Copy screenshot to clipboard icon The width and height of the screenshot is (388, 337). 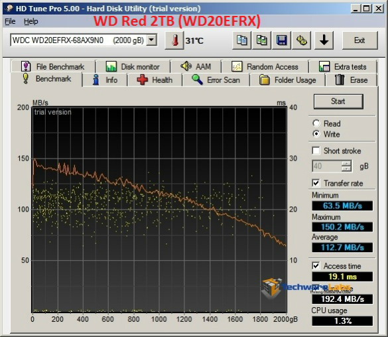[261, 40]
